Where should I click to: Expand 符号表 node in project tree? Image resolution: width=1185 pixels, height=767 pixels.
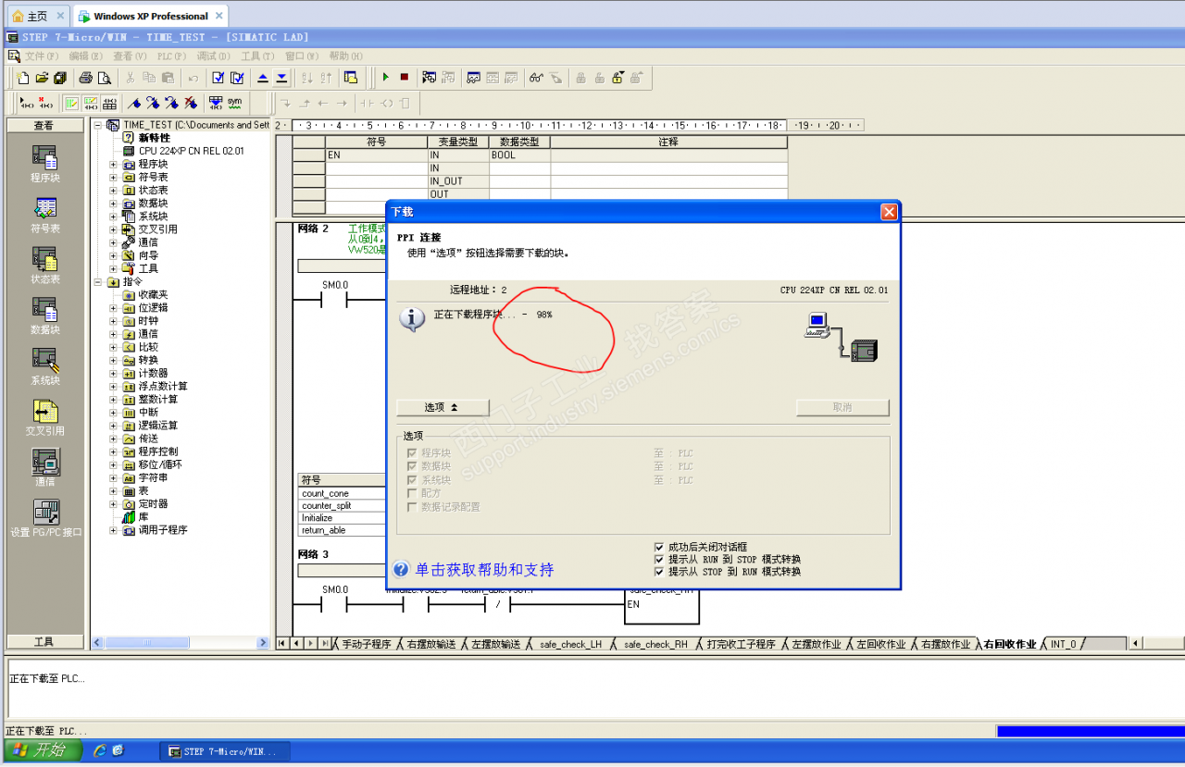tap(114, 177)
